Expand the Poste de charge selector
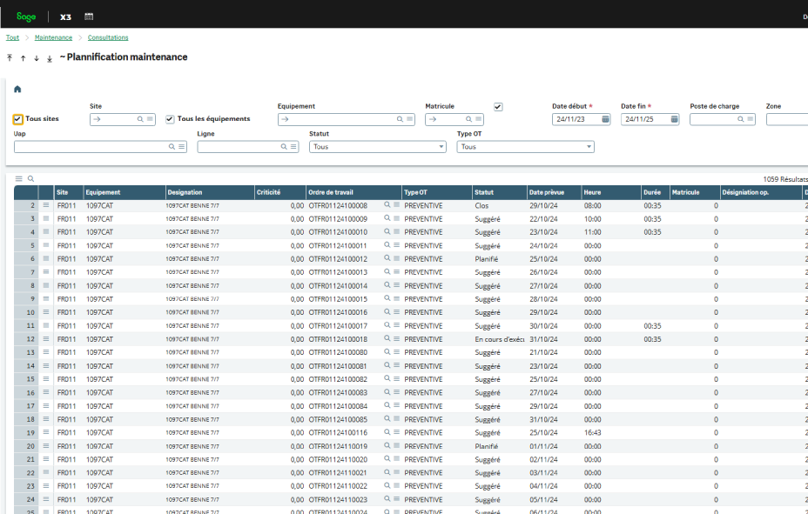 click(740, 119)
